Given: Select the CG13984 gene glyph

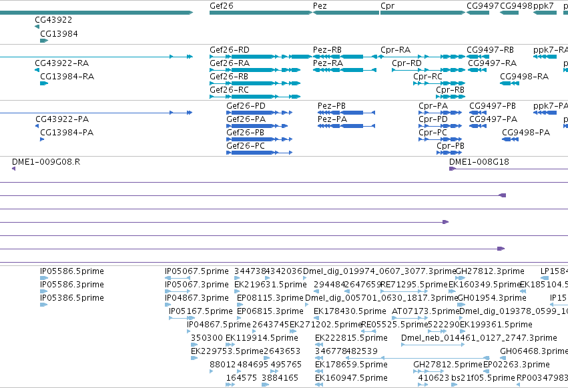Looking at the screenshot, I should 44,41.
